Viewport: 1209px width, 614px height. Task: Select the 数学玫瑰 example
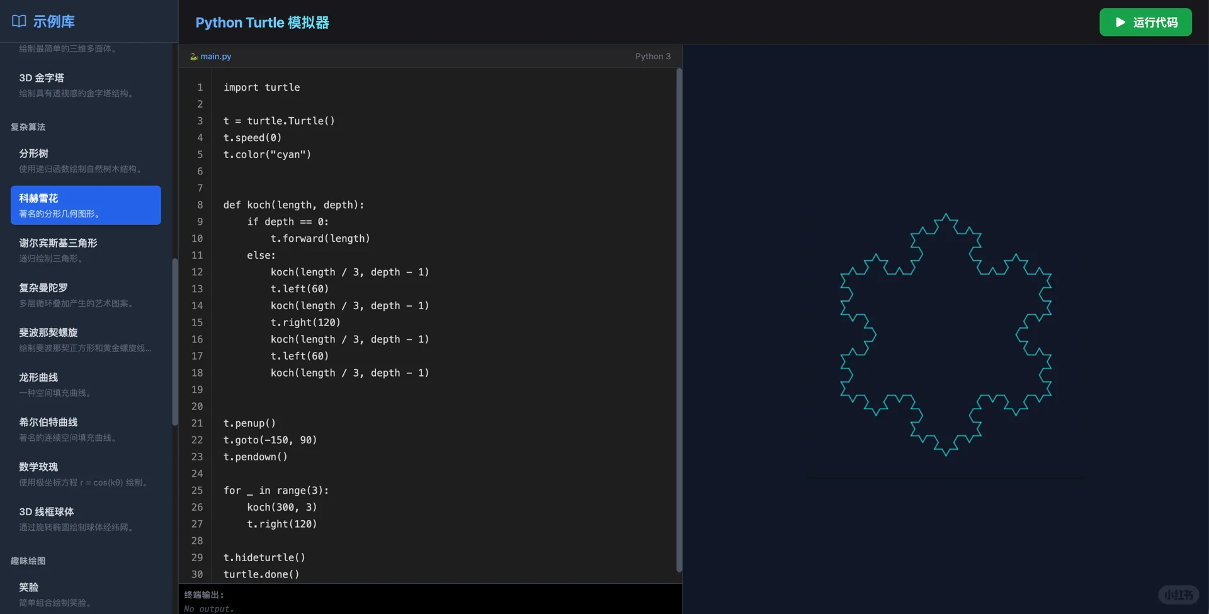[85, 474]
